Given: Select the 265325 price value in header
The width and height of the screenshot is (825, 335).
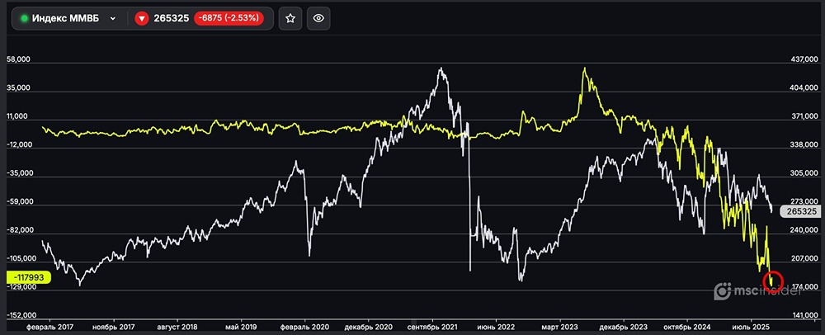Looking at the screenshot, I should [172, 18].
